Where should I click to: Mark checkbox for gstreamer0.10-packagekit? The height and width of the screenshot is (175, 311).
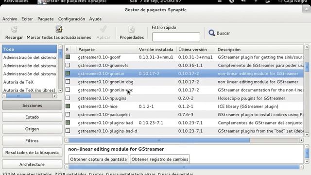point(68,114)
